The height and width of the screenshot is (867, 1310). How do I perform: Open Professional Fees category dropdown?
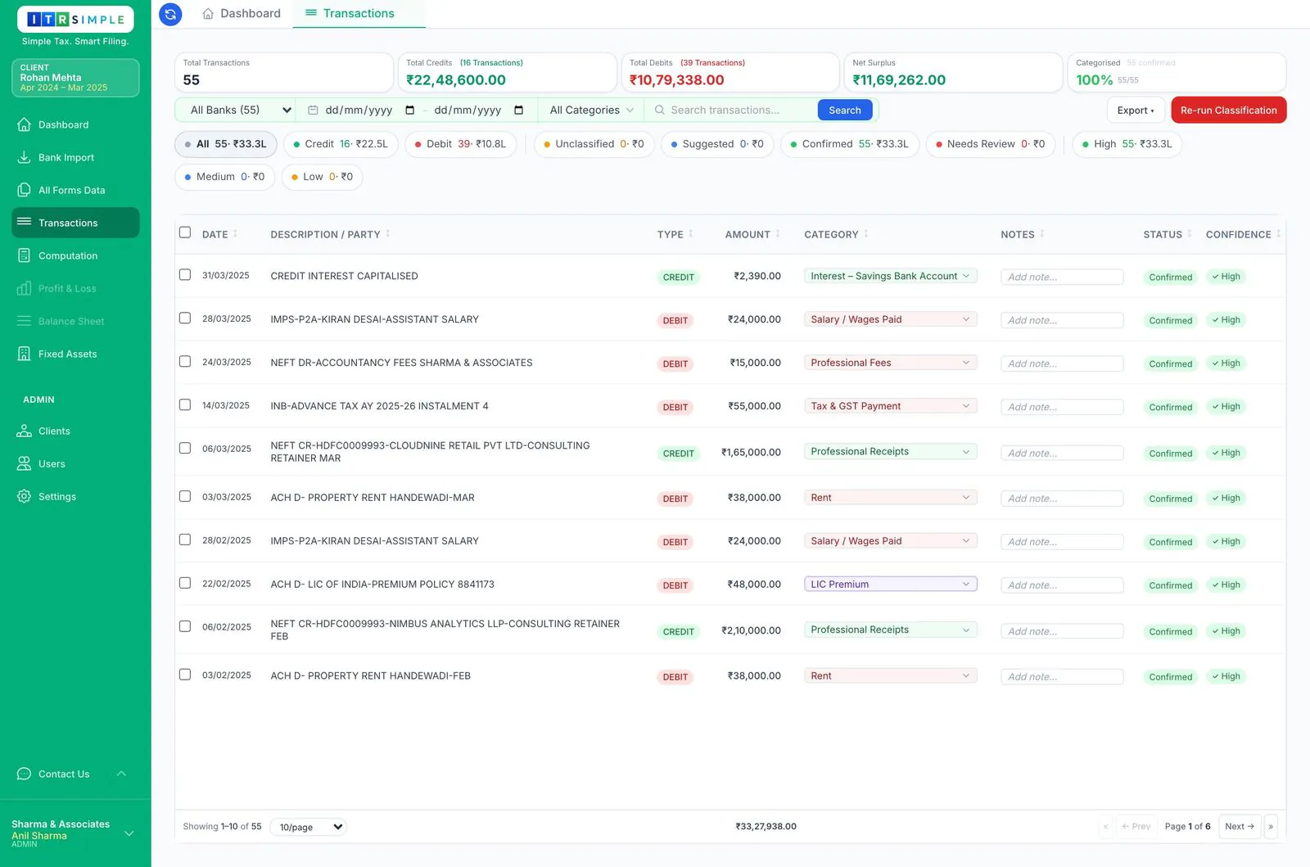(890, 363)
